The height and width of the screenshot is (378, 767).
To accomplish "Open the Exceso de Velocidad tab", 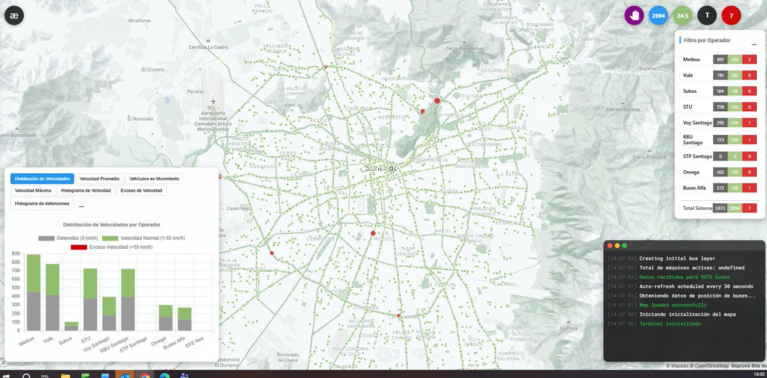I will 141,191.
